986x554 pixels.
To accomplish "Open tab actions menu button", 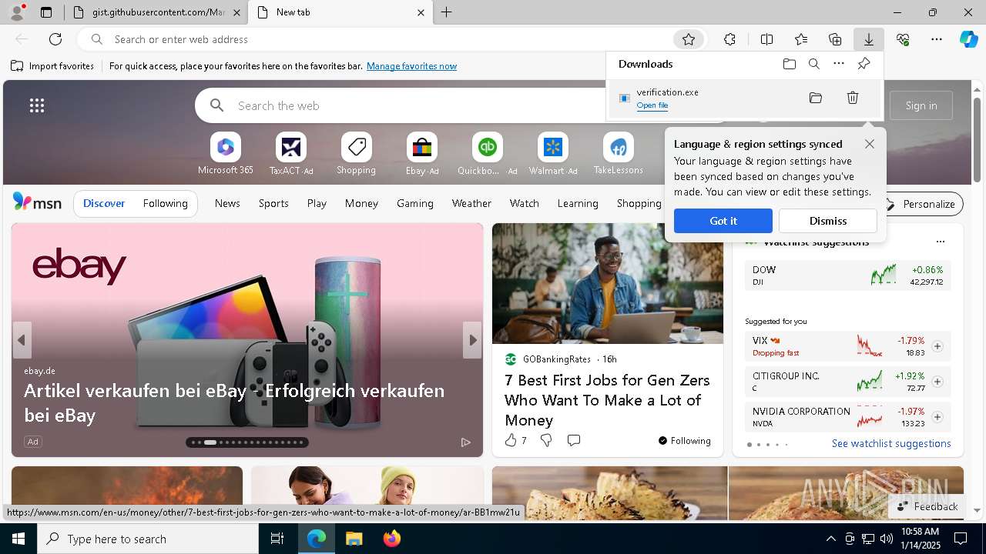I will 46,12.
